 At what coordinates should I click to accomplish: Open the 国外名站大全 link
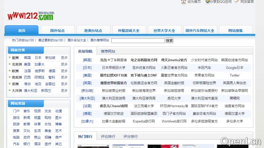[77, 40]
